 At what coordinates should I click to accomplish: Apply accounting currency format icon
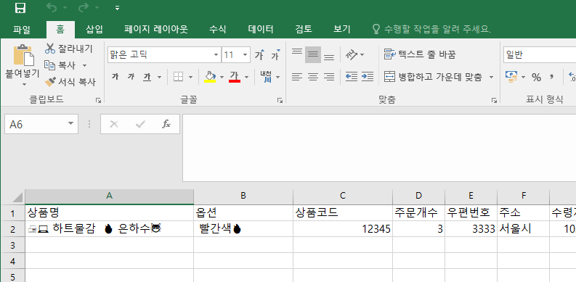click(511, 77)
